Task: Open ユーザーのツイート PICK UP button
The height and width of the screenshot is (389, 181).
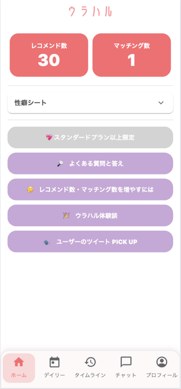Action: 90,242
